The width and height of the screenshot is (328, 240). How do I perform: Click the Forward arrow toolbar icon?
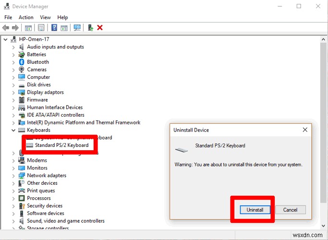[15, 27]
